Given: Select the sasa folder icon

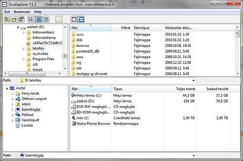Looking at the screenshot, I should [73, 57].
